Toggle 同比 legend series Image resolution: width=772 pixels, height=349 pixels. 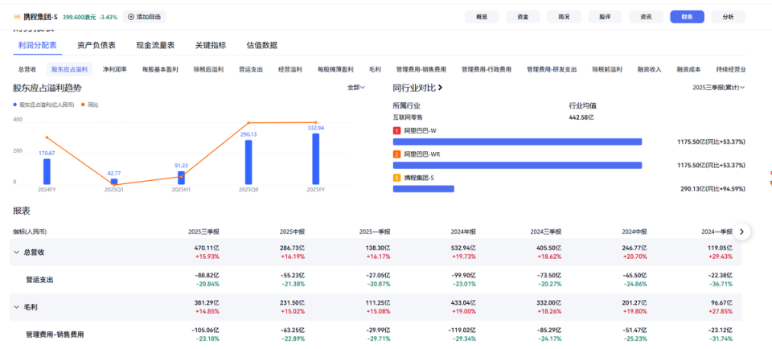coord(89,105)
